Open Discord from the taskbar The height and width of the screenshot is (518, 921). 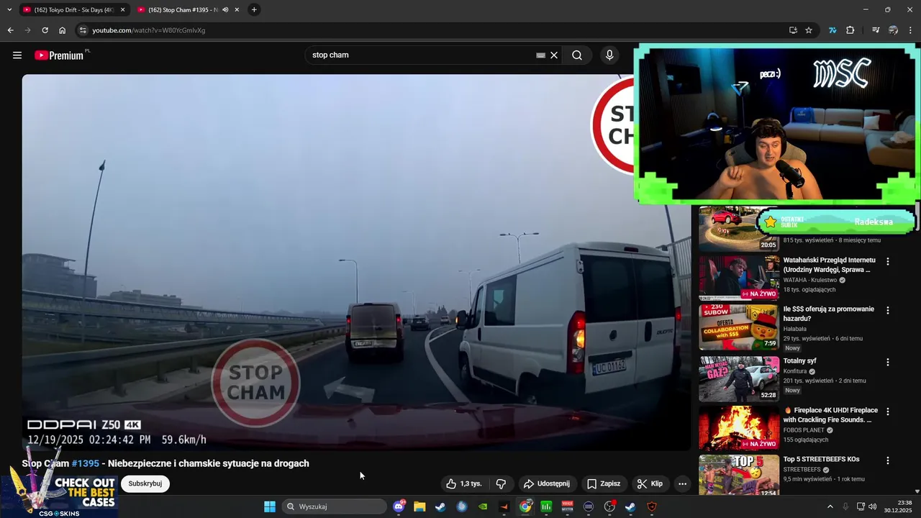point(399,506)
